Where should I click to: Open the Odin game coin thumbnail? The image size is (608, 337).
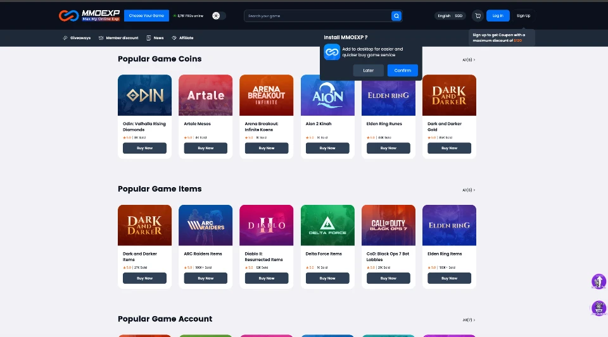click(144, 95)
